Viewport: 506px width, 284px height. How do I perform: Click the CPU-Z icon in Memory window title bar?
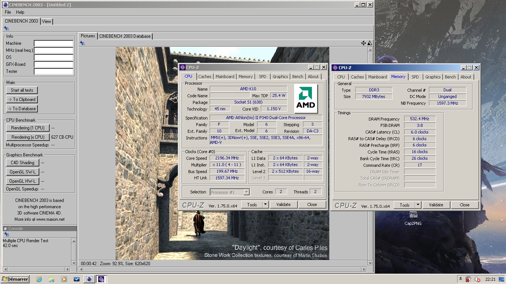335,68
